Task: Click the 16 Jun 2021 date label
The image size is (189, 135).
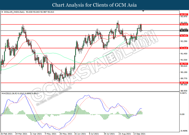Action: [80, 134]
